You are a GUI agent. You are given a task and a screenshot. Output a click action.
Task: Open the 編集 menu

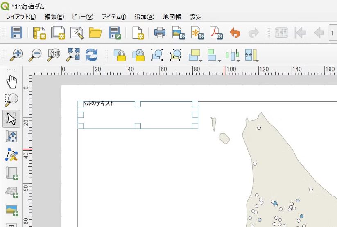(x=54, y=17)
